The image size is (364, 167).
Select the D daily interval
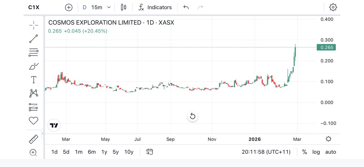coord(85,7)
